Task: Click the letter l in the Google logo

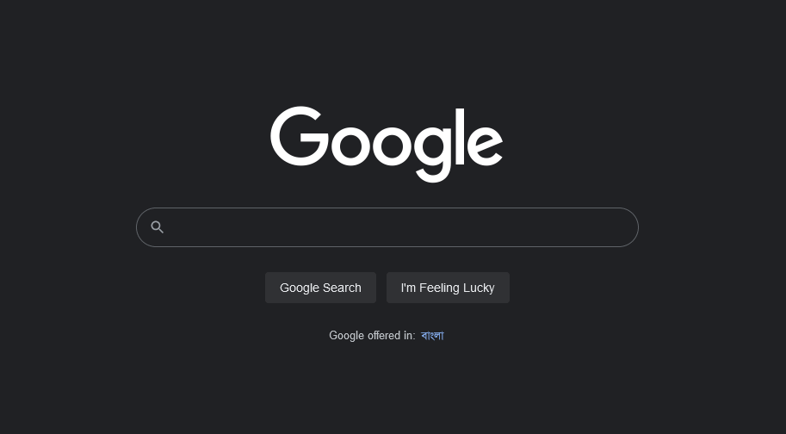Action: point(460,136)
